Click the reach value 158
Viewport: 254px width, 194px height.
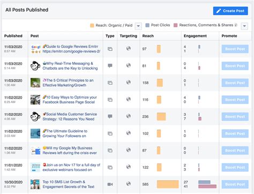(145, 83)
